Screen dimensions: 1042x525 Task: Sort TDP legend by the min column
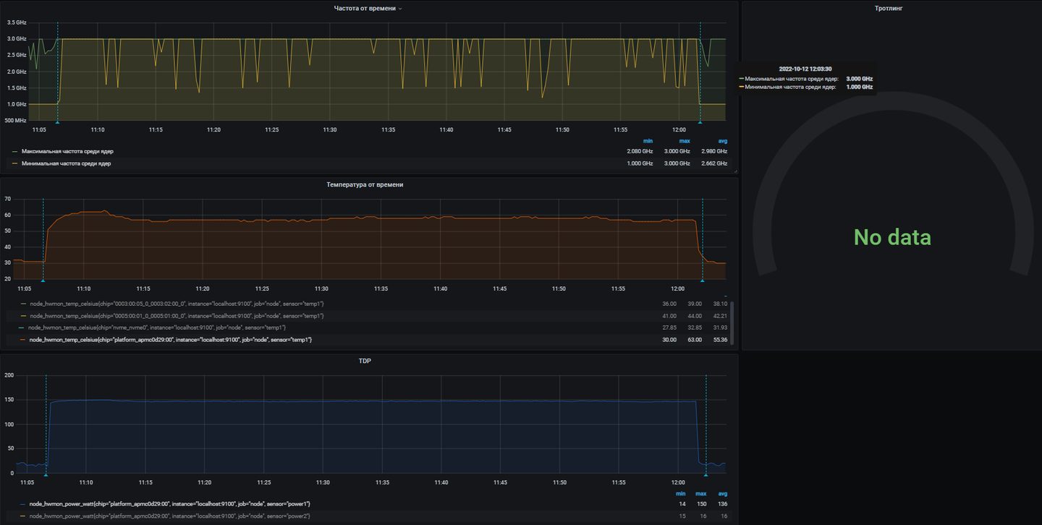681,493
